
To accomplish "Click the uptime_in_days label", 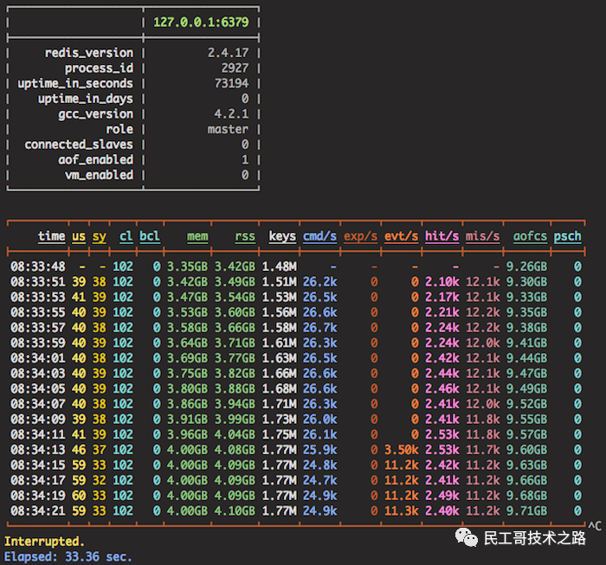I will click(x=86, y=99).
